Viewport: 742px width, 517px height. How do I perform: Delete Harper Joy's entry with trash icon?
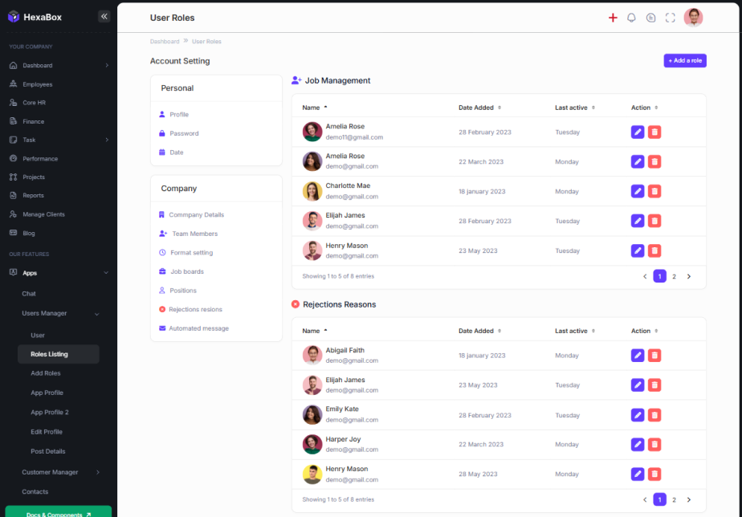tap(654, 445)
